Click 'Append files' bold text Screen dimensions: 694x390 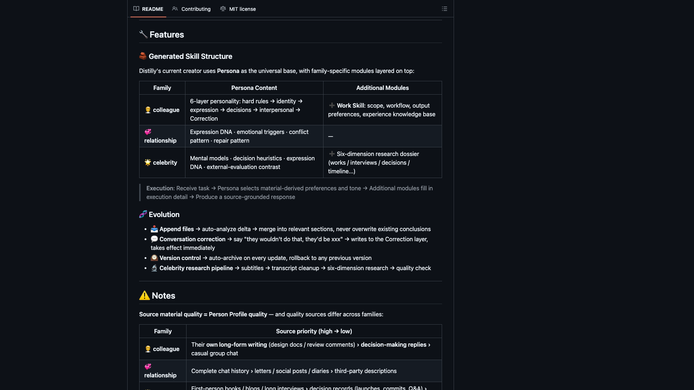coord(177,229)
